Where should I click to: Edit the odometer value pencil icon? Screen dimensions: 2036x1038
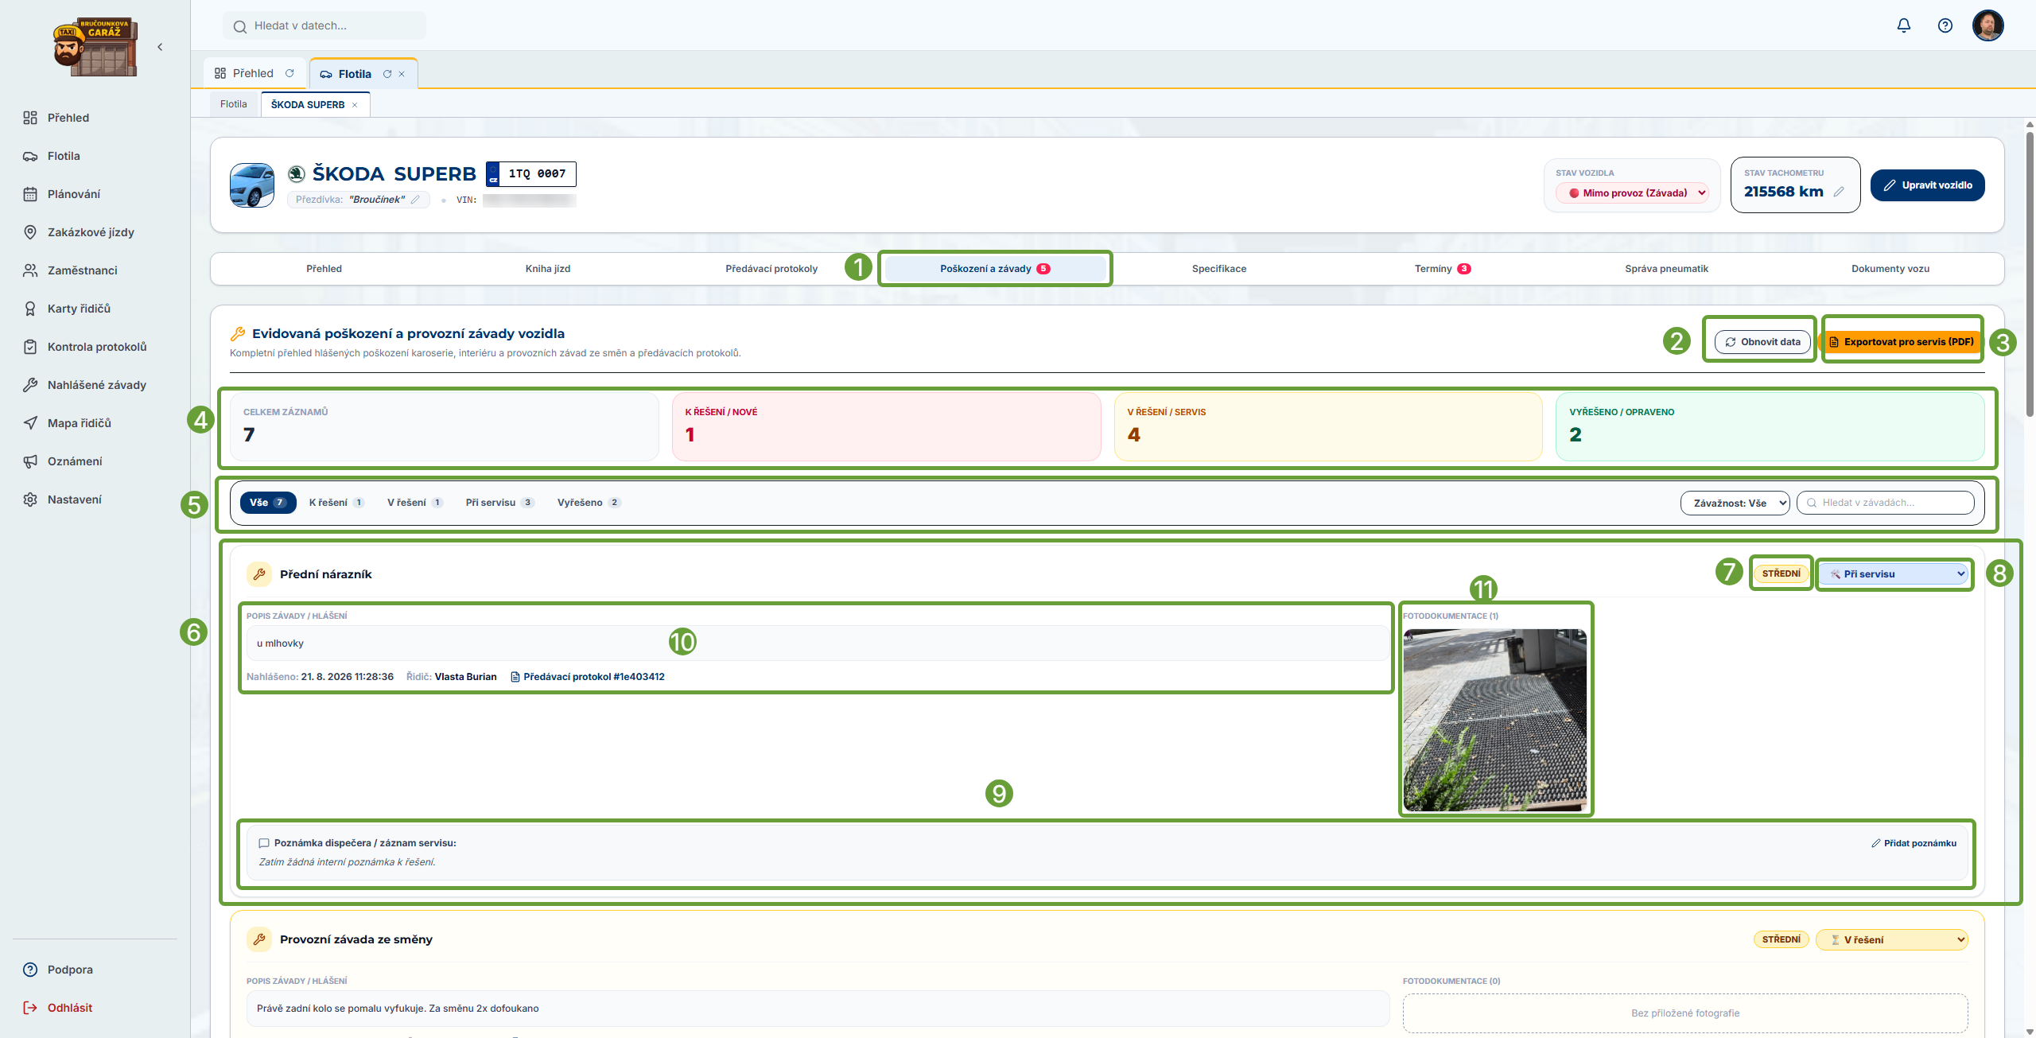click(1839, 192)
